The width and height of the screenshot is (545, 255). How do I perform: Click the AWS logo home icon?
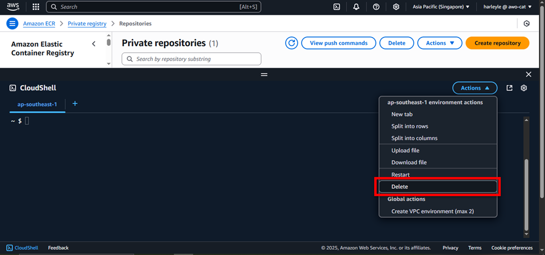pyautogui.click(x=13, y=7)
